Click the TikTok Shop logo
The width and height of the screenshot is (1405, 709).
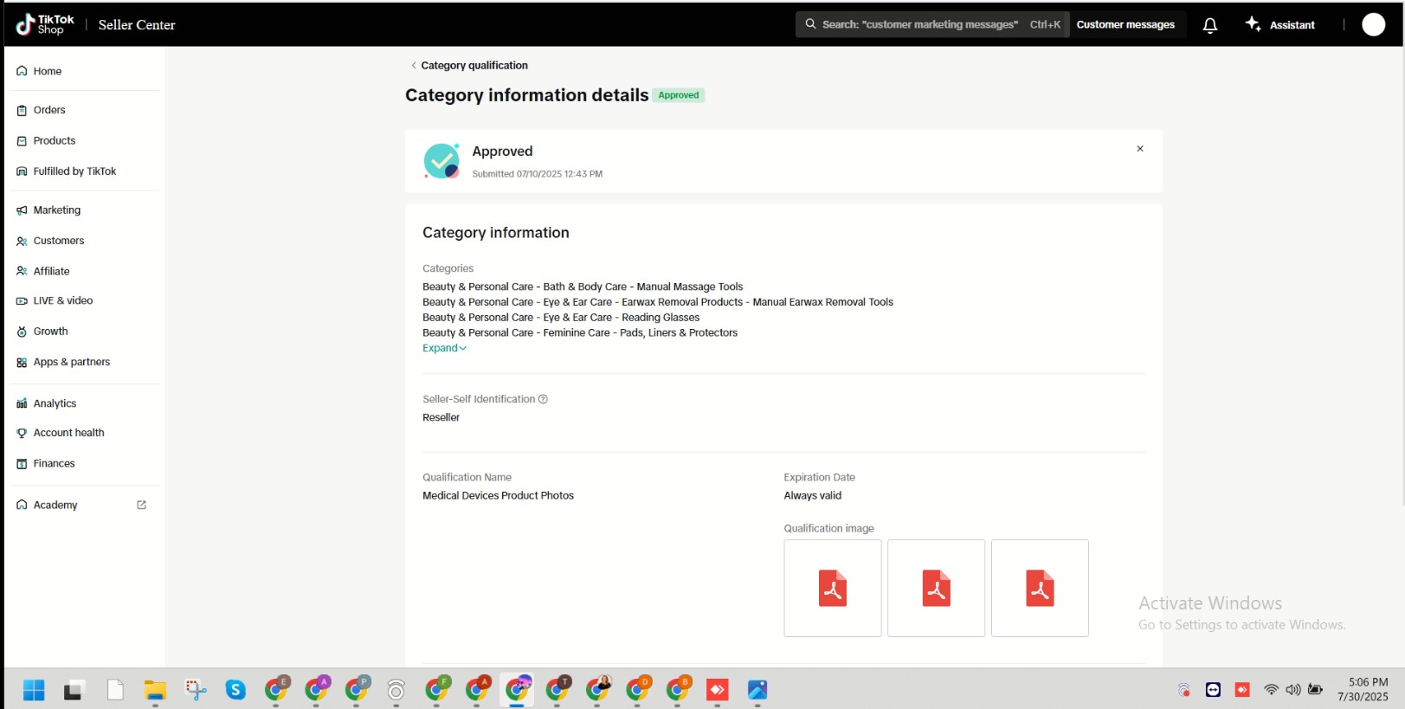tap(45, 24)
